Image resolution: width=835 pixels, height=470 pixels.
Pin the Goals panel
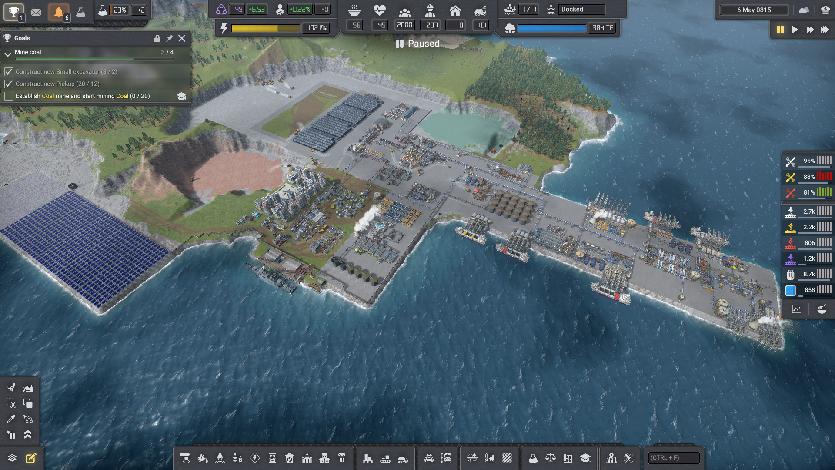[170, 38]
